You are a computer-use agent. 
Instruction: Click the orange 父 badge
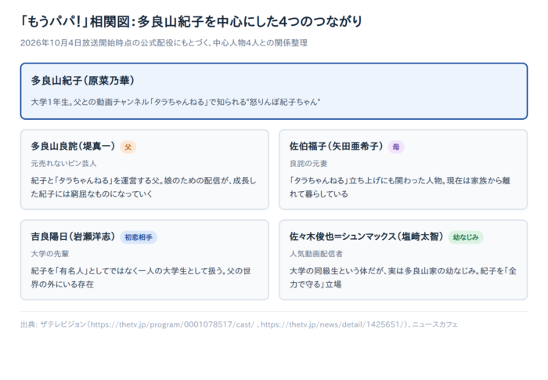coord(128,147)
